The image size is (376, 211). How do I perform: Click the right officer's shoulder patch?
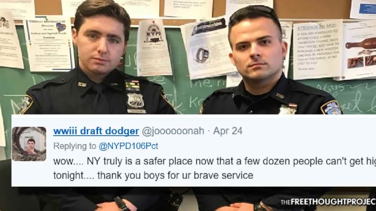331,107
